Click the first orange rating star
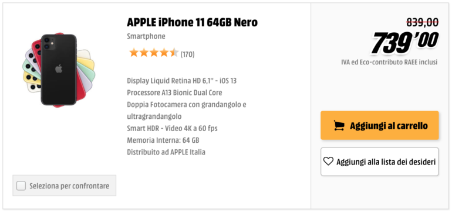452x213 pixels. (133, 53)
